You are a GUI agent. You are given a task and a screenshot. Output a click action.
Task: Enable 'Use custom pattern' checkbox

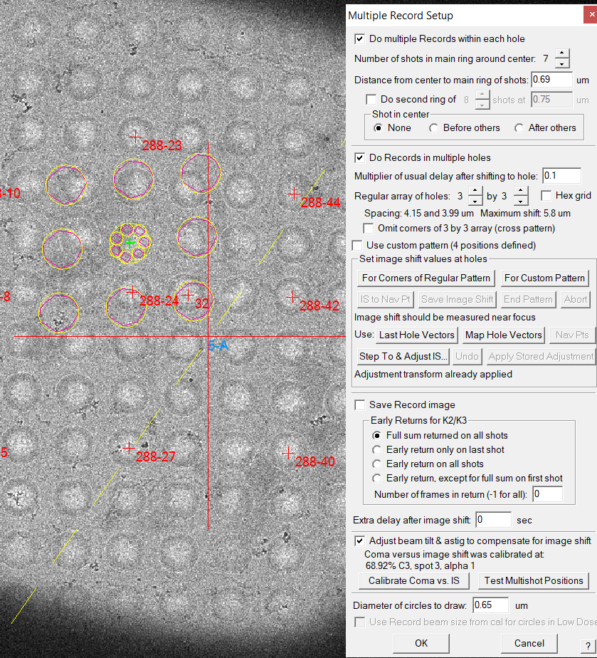point(357,246)
